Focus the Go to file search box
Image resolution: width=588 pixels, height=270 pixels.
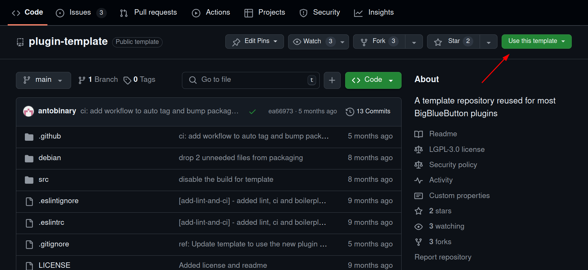click(x=250, y=80)
